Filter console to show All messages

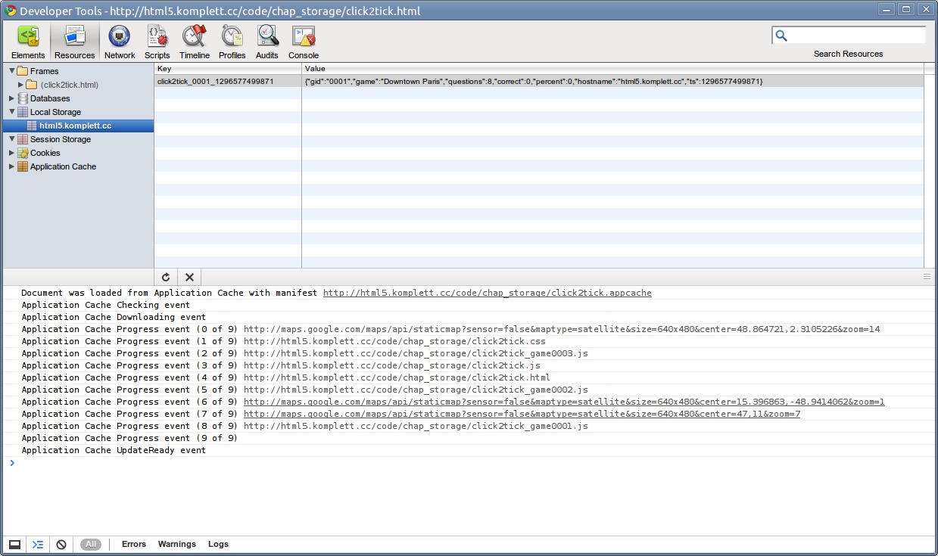click(x=91, y=544)
